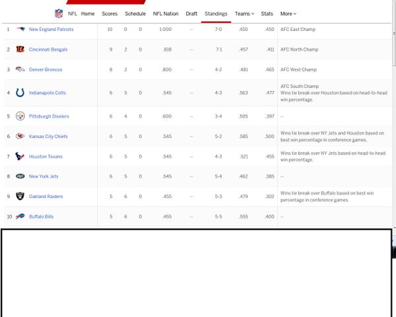Click Patriots conference record '7-0'

[x=218, y=29]
